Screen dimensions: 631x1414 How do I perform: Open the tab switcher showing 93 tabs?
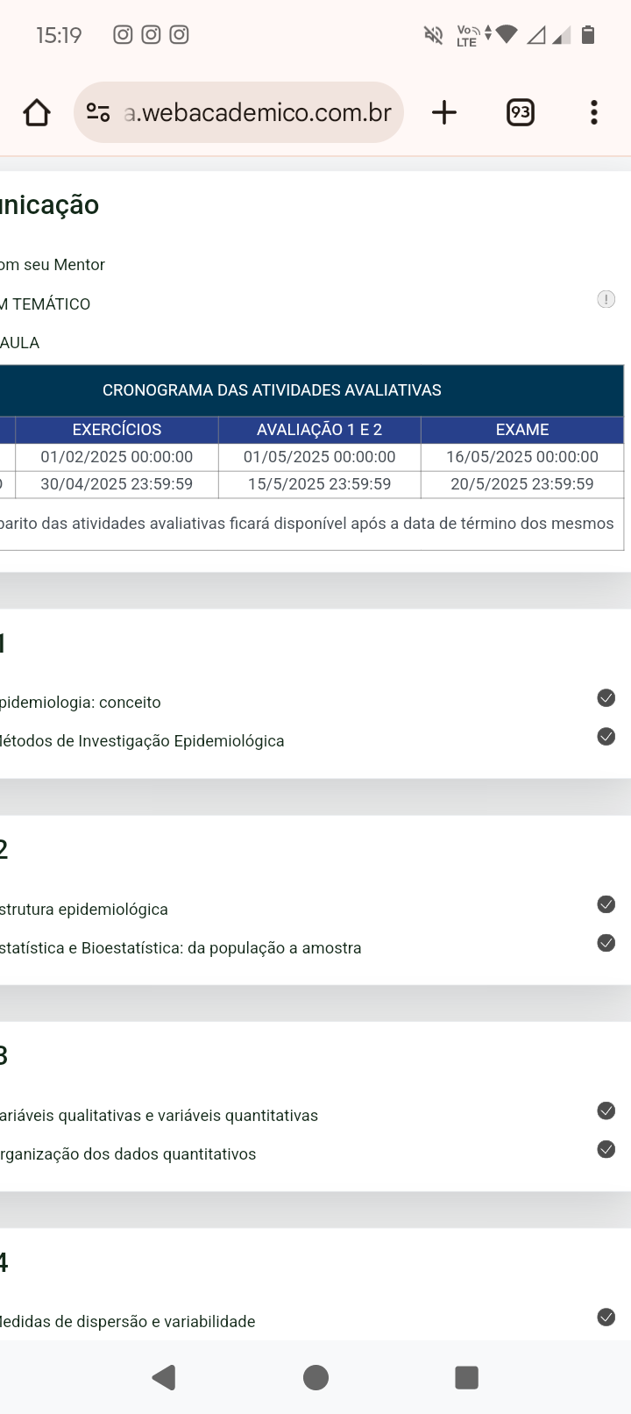[x=521, y=112]
